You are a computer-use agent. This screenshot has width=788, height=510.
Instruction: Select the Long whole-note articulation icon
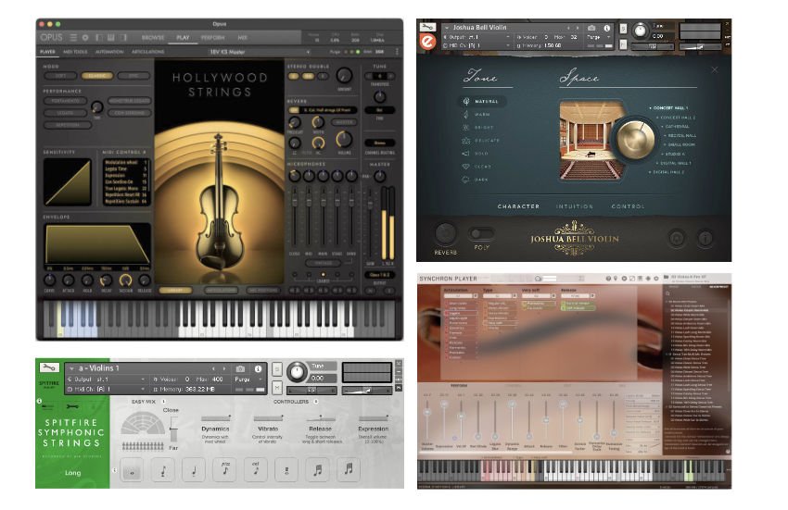[133, 471]
